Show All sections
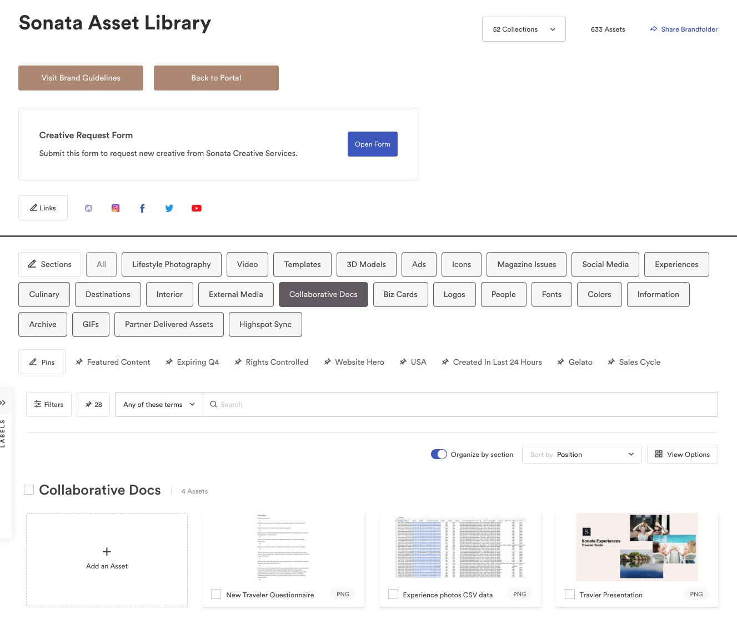Image resolution: width=737 pixels, height=619 pixels. click(101, 264)
